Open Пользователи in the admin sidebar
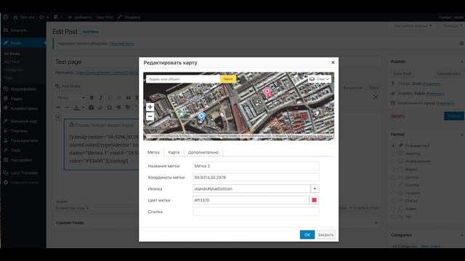This screenshot has width=465, height=261. 23,141
